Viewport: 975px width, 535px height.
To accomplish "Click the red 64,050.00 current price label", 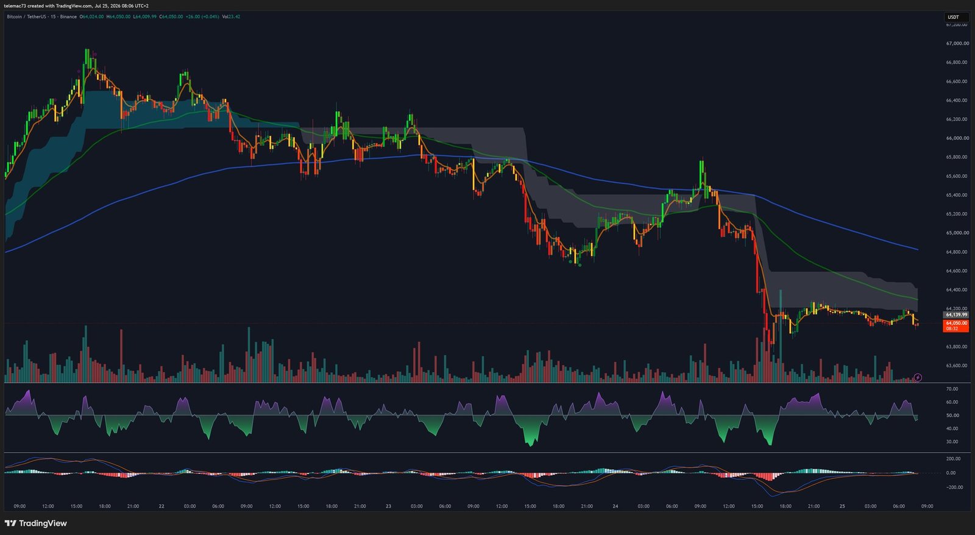I will tap(956, 326).
